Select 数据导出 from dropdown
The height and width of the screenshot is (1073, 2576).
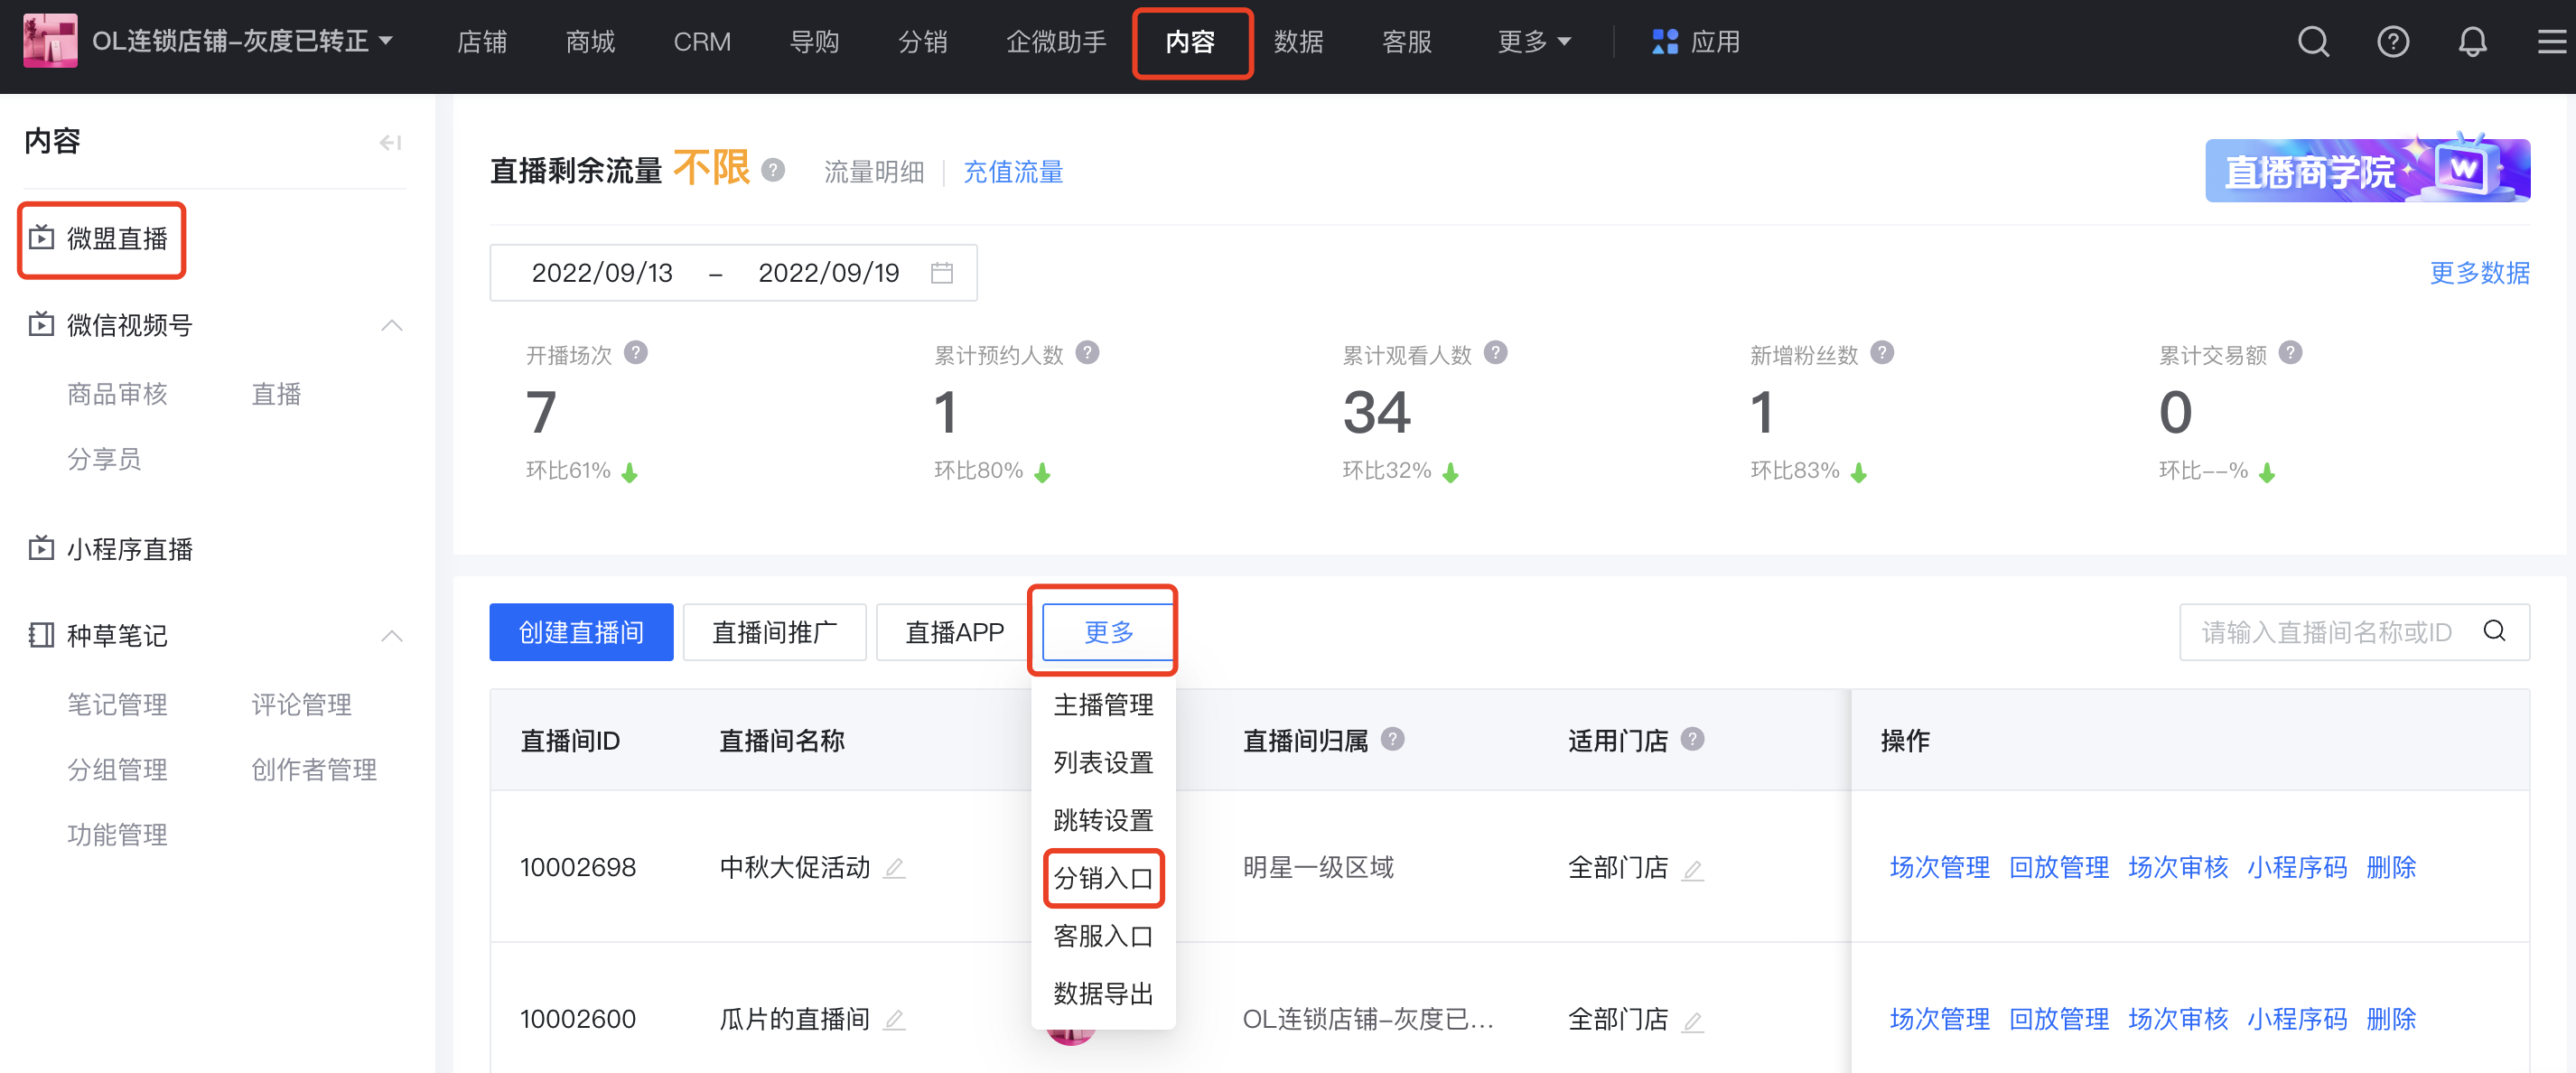(x=1103, y=995)
